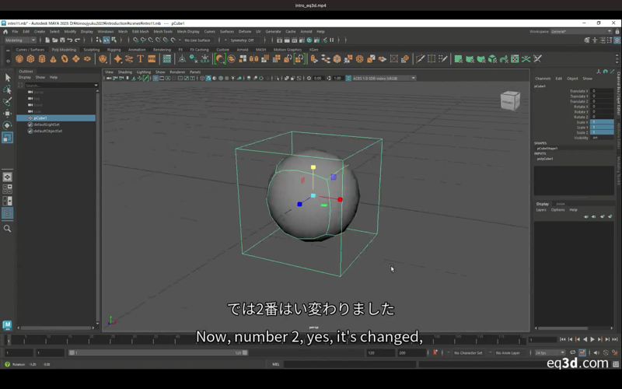
Task: Click the Scale X value field
Action: (x=602, y=122)
